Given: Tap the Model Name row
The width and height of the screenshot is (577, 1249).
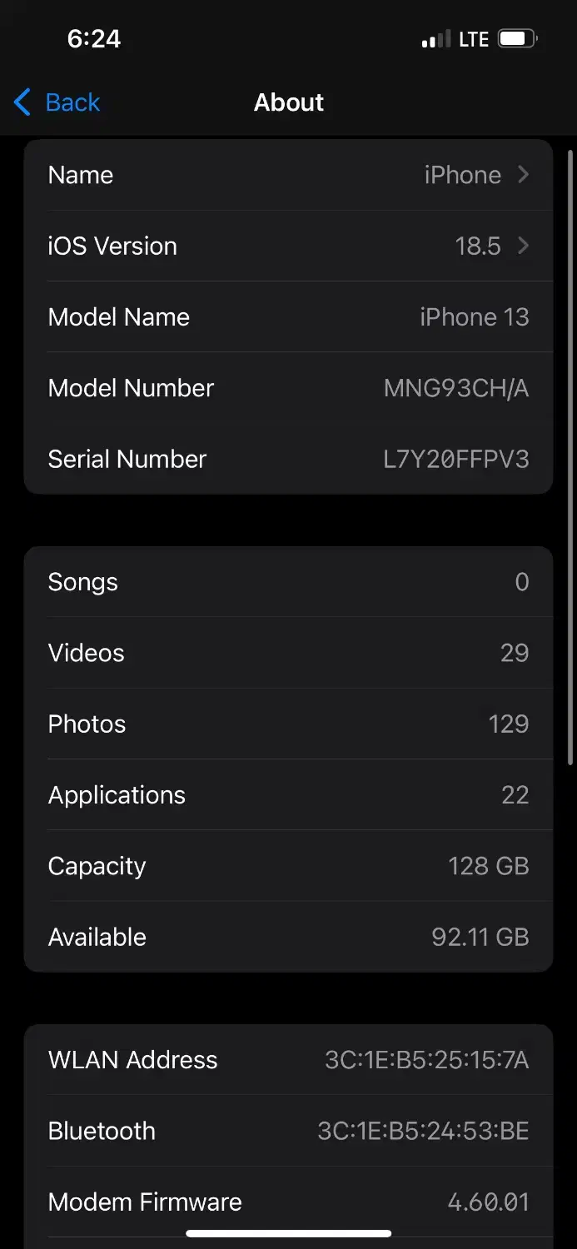Looking at the screenshot, I should click(288, 316).
